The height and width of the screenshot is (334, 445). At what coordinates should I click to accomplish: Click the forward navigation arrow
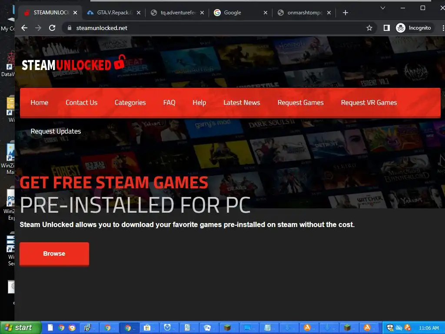pos(38,28)
